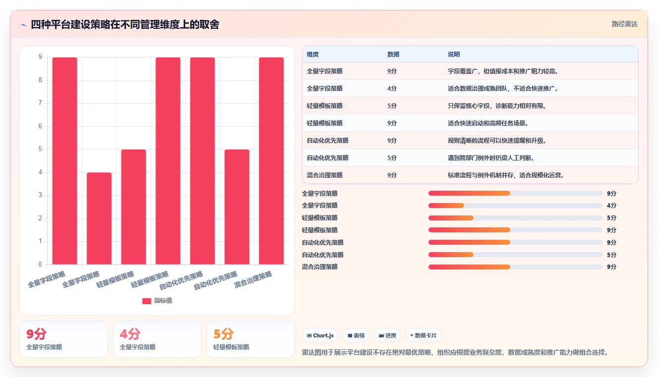
Task: Open the 5分 轻量模板策略 data card
Action: [x=250, y=339]
